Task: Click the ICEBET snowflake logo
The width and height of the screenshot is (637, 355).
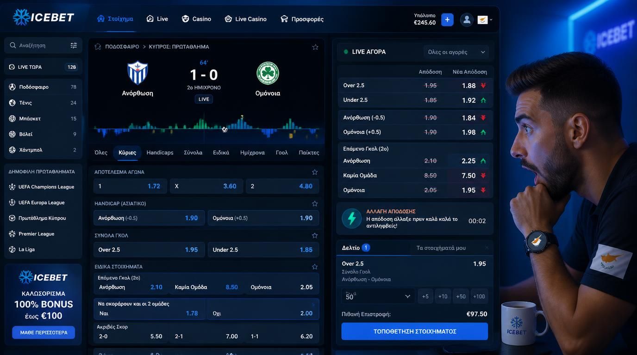Action: coord(44,18)
